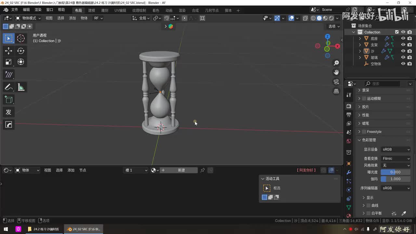
Task: Open the 物体模式 mode dropdown
Action: point(28,18)
